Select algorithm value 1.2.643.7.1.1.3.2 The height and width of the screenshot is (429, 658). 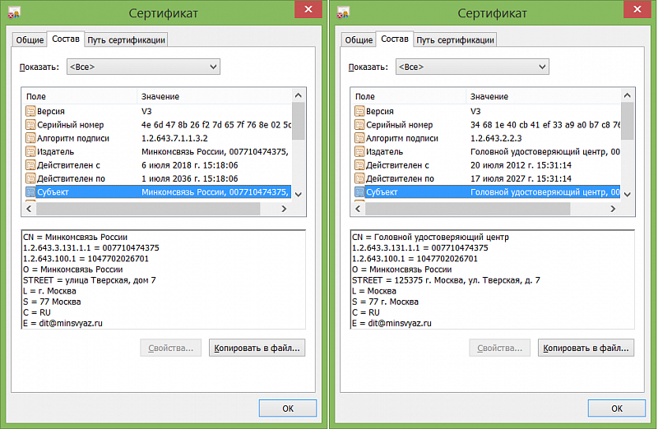(174, 138)
